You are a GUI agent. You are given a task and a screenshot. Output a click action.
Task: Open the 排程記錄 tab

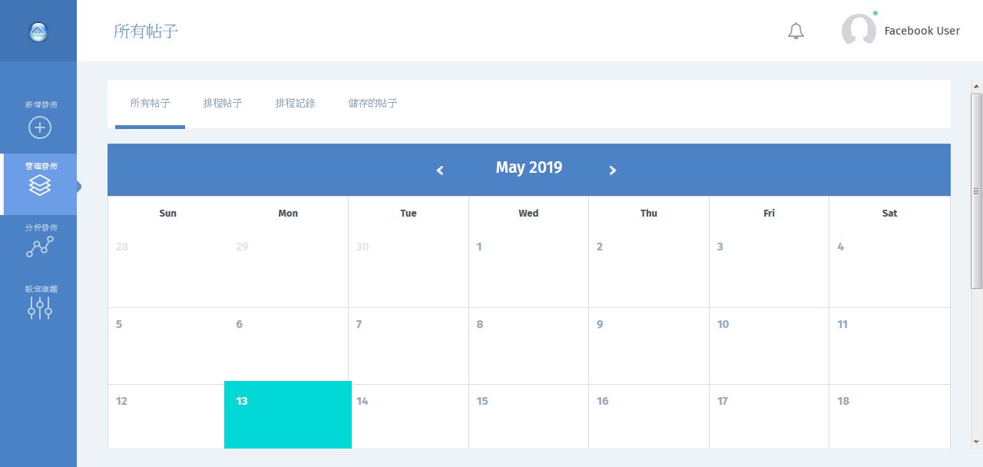(x=295, y=103)
